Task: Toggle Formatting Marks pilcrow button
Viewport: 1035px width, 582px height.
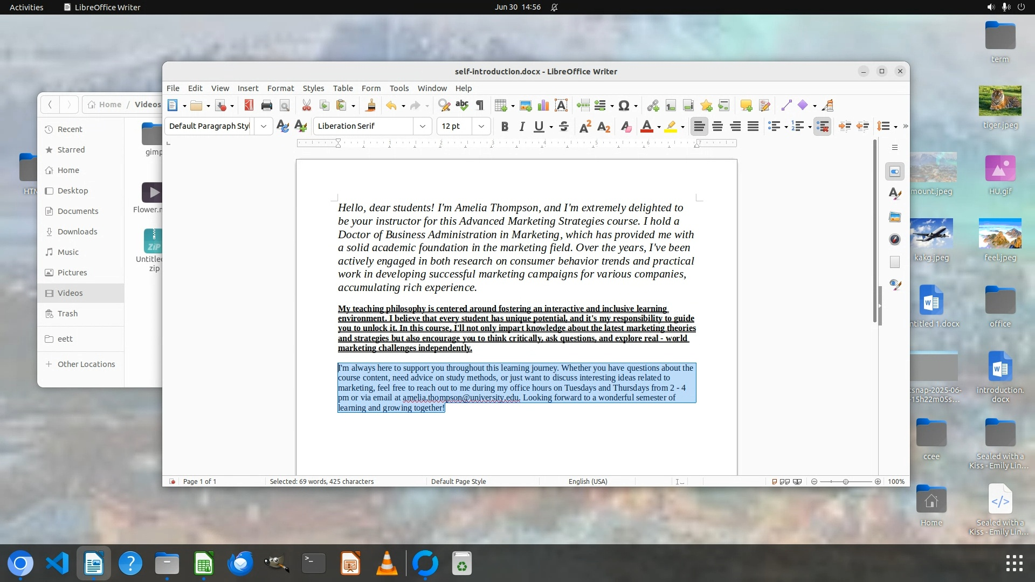Action: point(480,106)
